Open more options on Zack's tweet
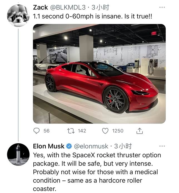Image resolution: width=179 pixels, height=193 pixels. [162, 8]
